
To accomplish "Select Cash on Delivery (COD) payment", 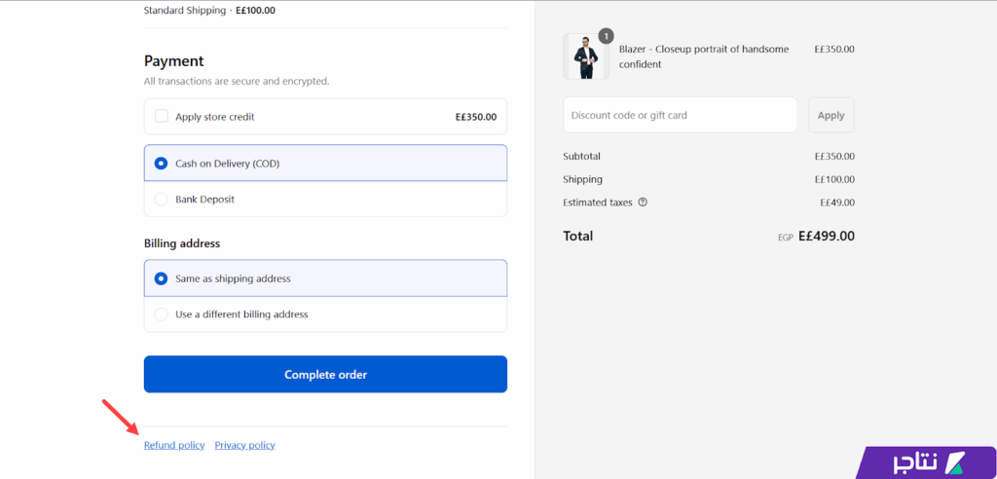I will coord(162,164).
